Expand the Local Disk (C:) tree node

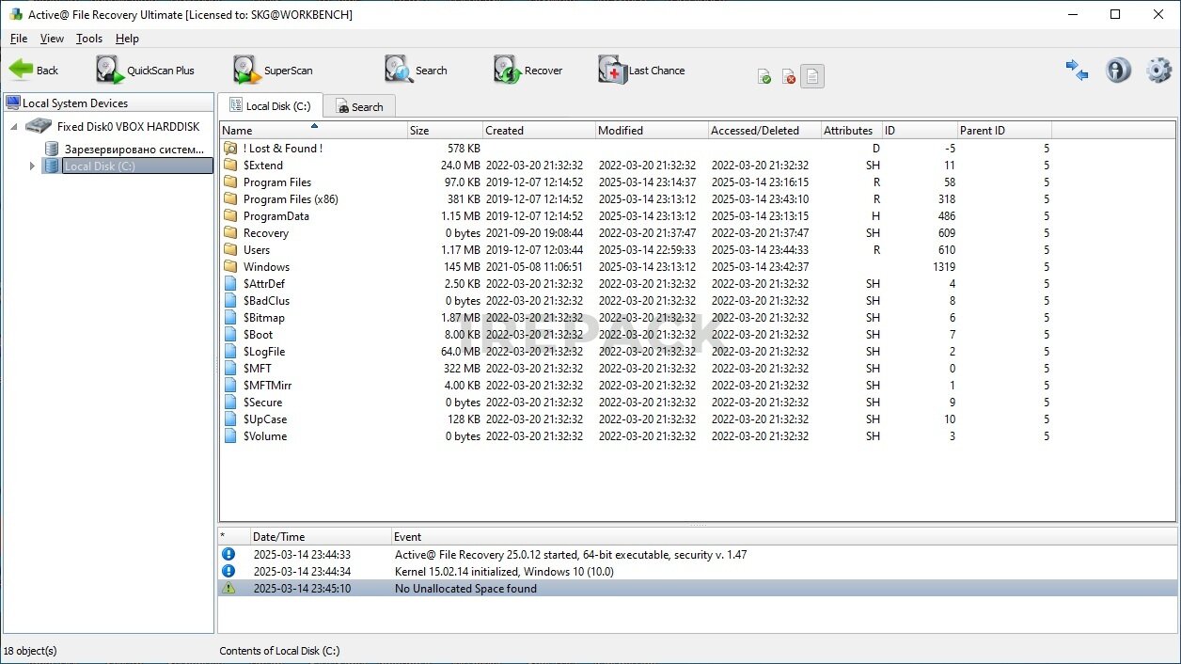(x=32, y=166)
